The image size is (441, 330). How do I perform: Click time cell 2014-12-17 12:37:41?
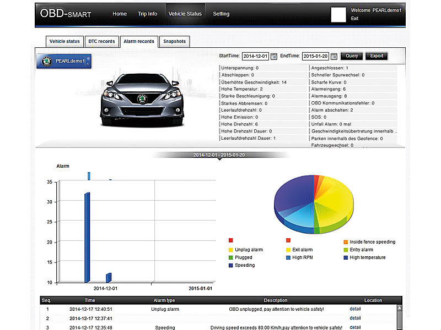91,318
